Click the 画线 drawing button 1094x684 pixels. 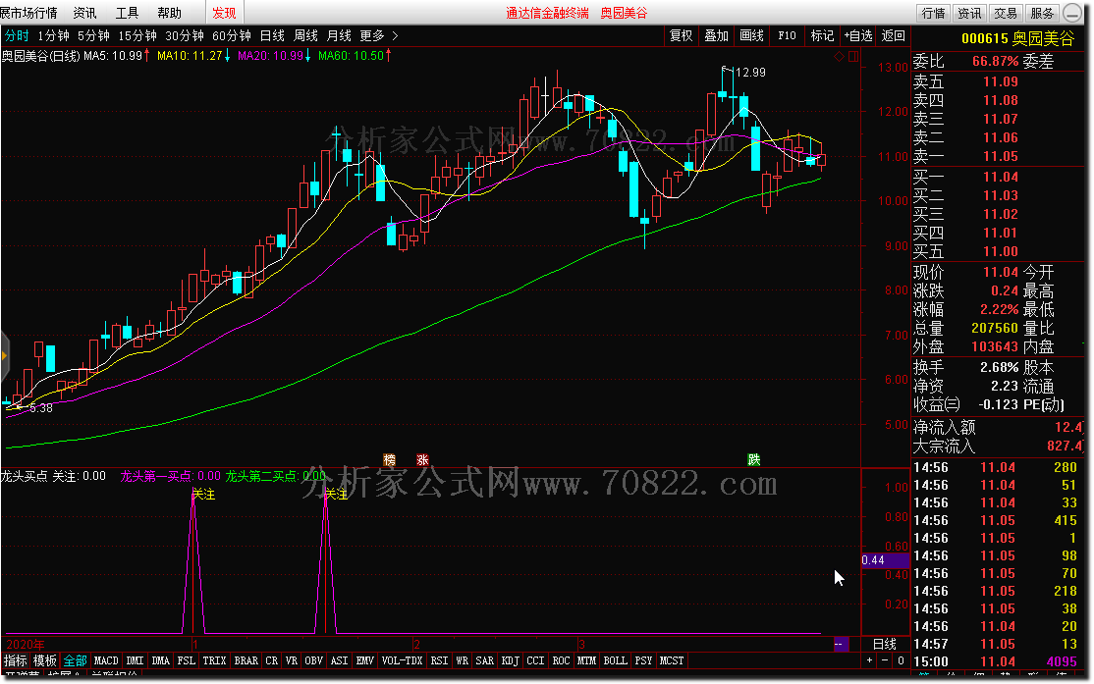[751, 35]
